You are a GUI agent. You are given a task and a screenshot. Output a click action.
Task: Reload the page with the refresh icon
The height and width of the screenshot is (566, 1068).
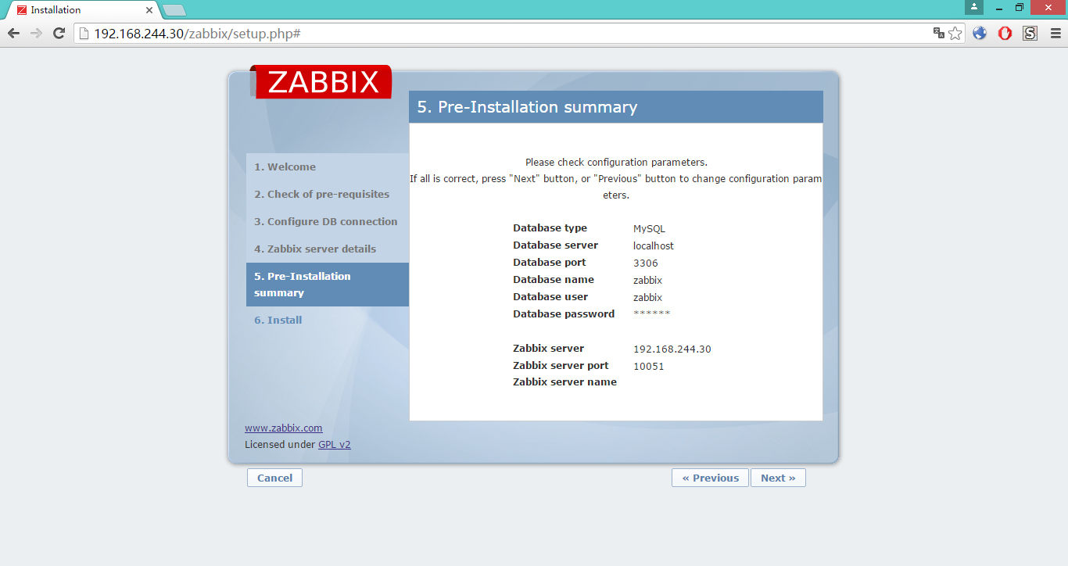pos(59,33)
